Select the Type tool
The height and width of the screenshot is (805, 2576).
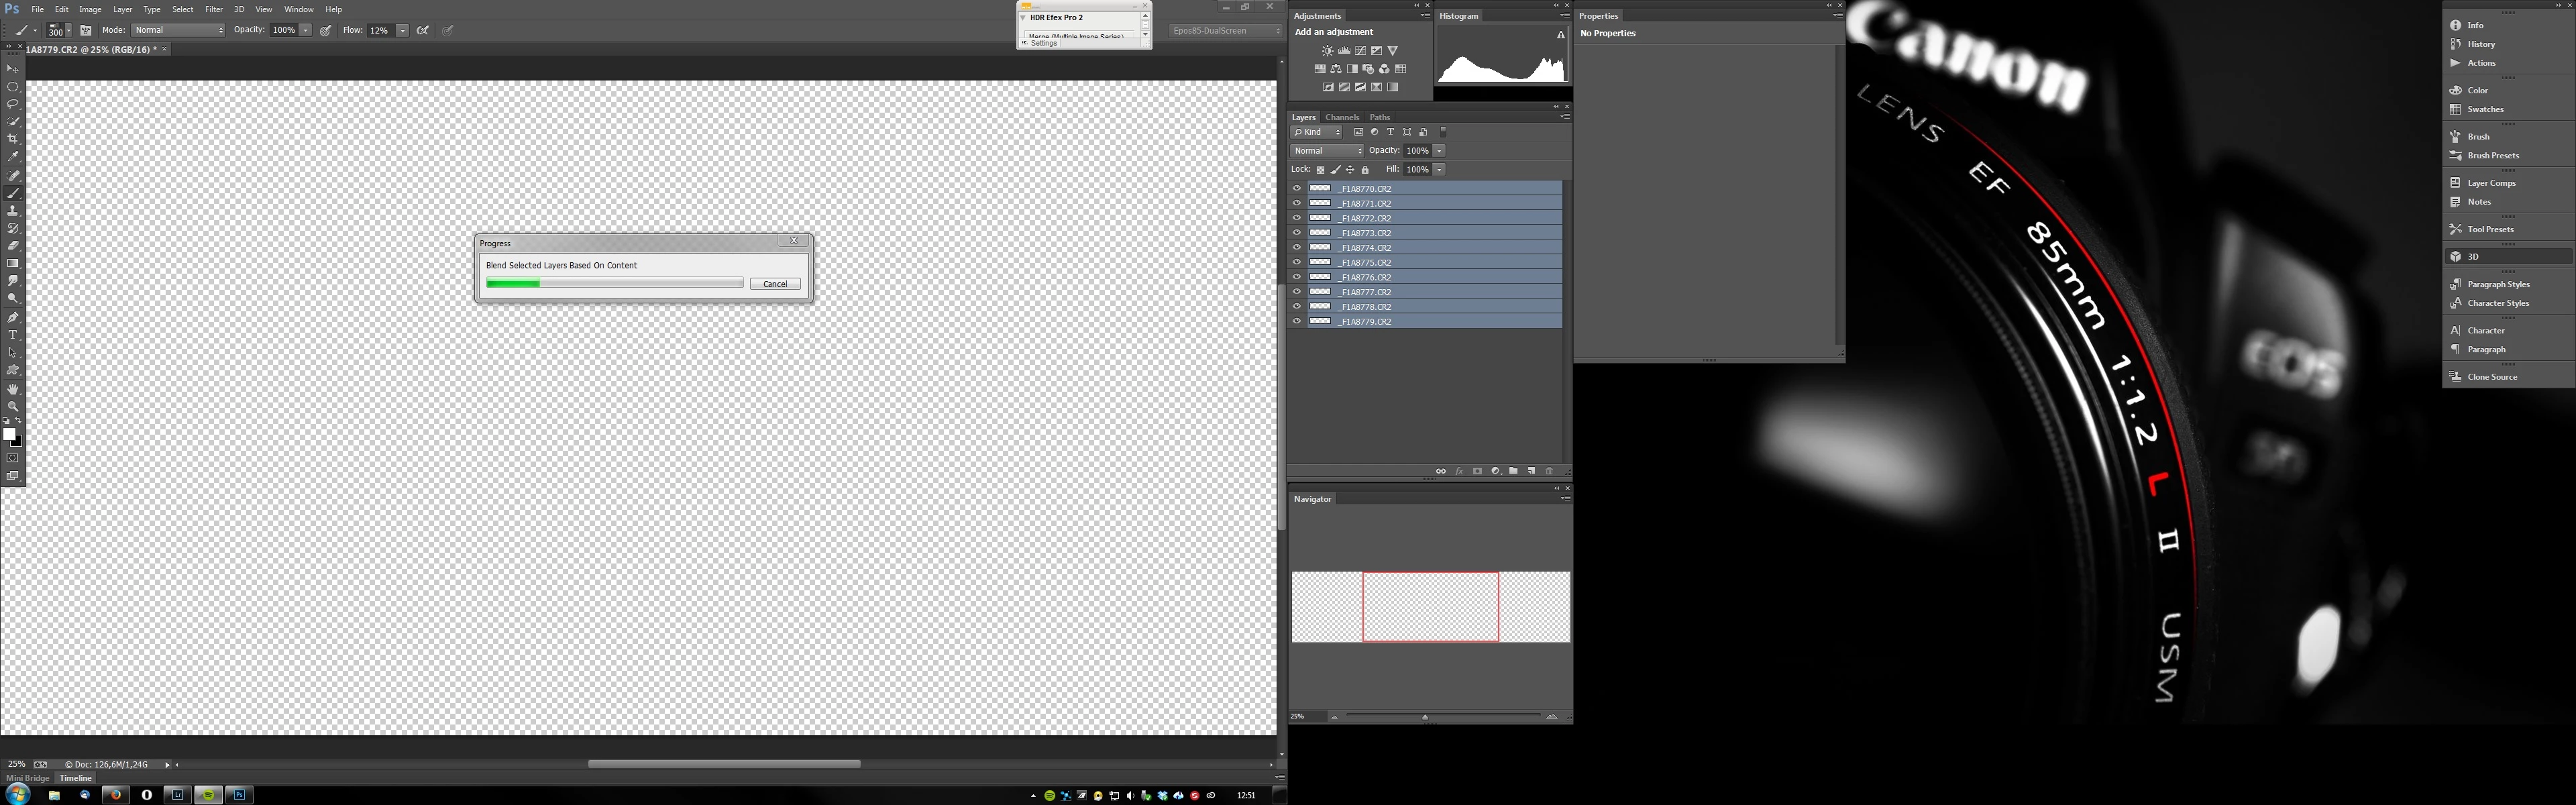click(13, 335)
